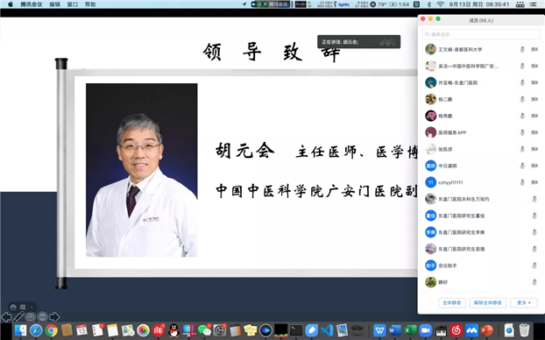
Task: Select member czhyyl11111 in the list
Action: tap(481, 182)
